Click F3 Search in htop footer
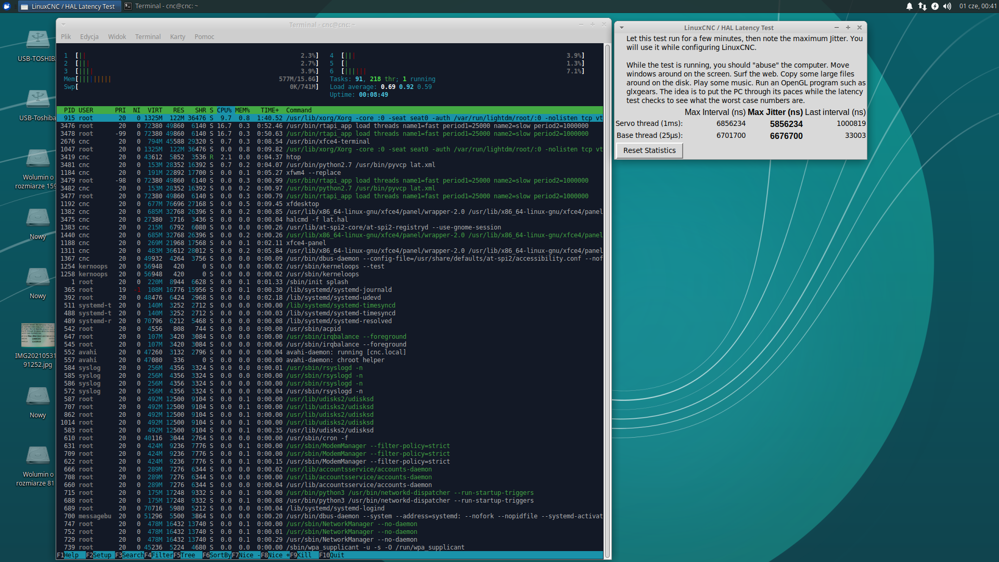The image size is (999, 562). tap(129, 555)
